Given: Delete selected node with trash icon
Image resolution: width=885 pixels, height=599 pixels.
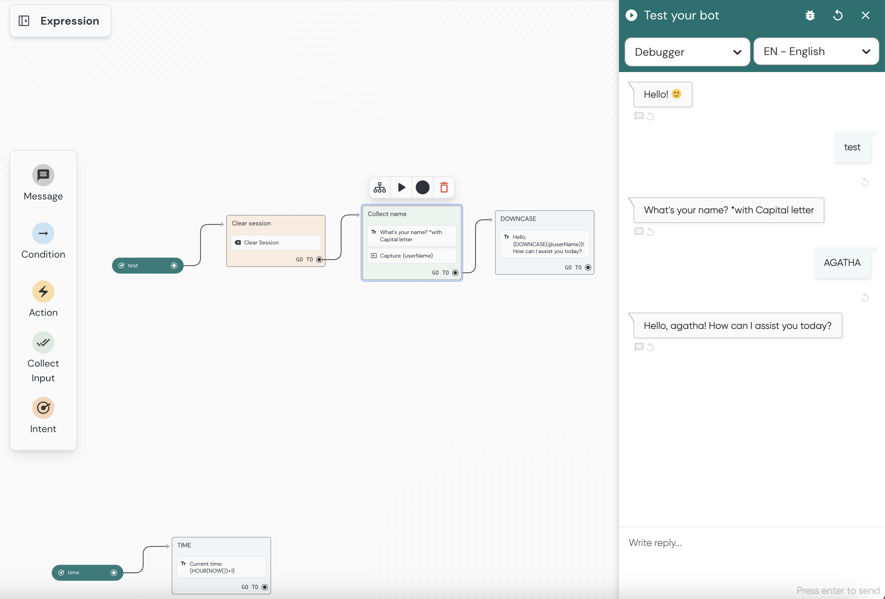Looking at the screenshot, I should [444, 188].
